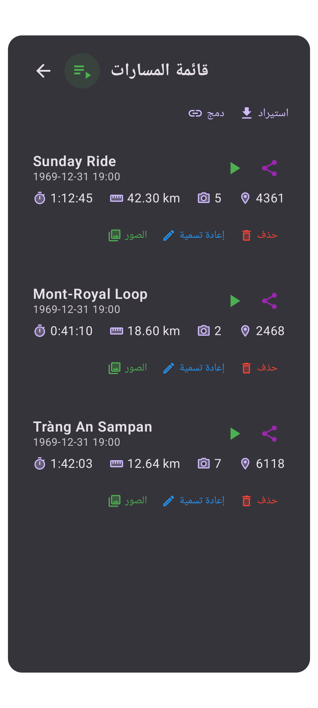Delete the Tràng An Sampan track

(260, 501)
